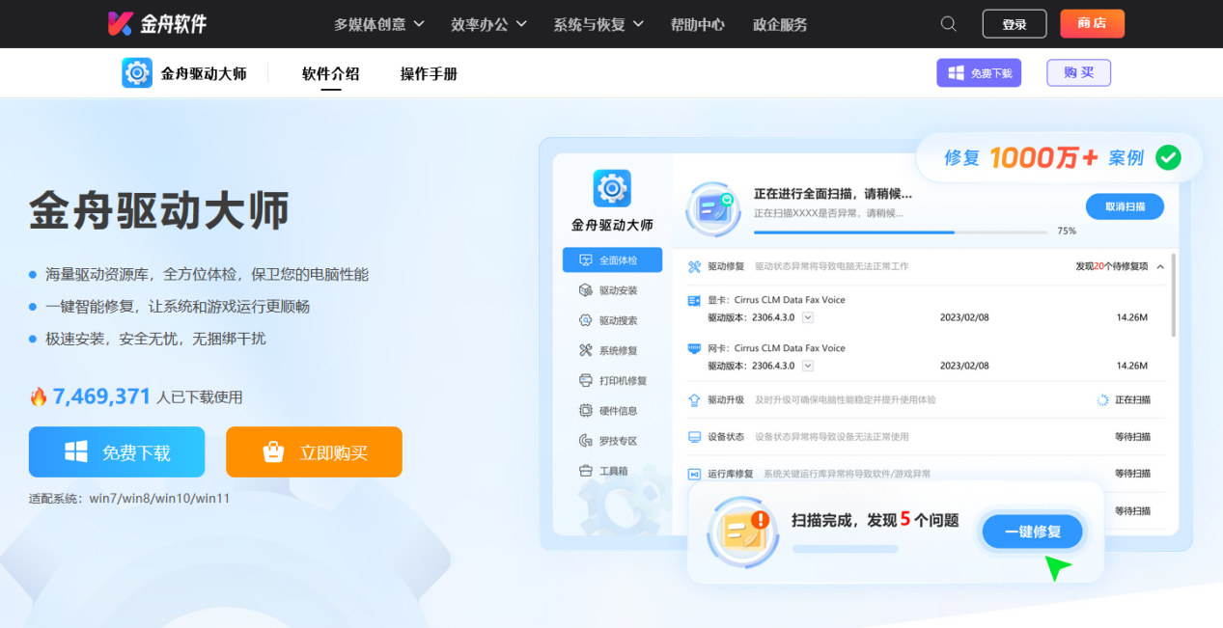This screenshot has height=628, width=1223.
Task: Click the 登录 button
Action: tap(1015, 24)
